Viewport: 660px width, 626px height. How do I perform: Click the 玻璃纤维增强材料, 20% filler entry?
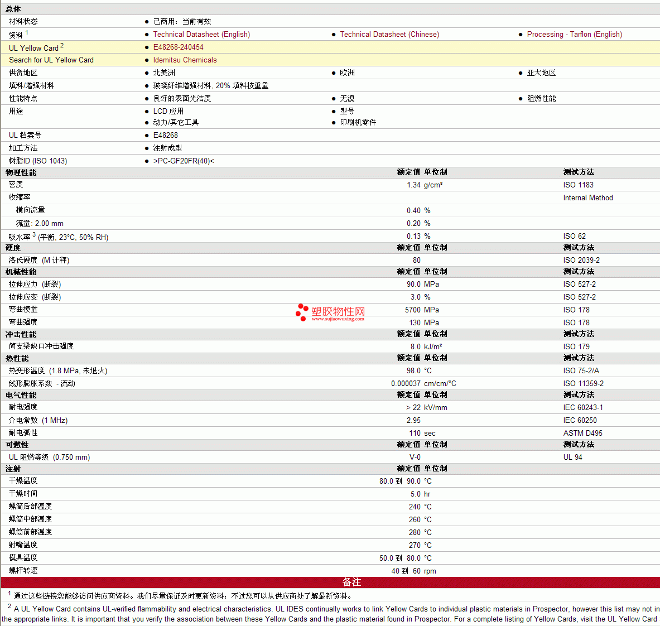pyautogui.click(x=210, y=86)
